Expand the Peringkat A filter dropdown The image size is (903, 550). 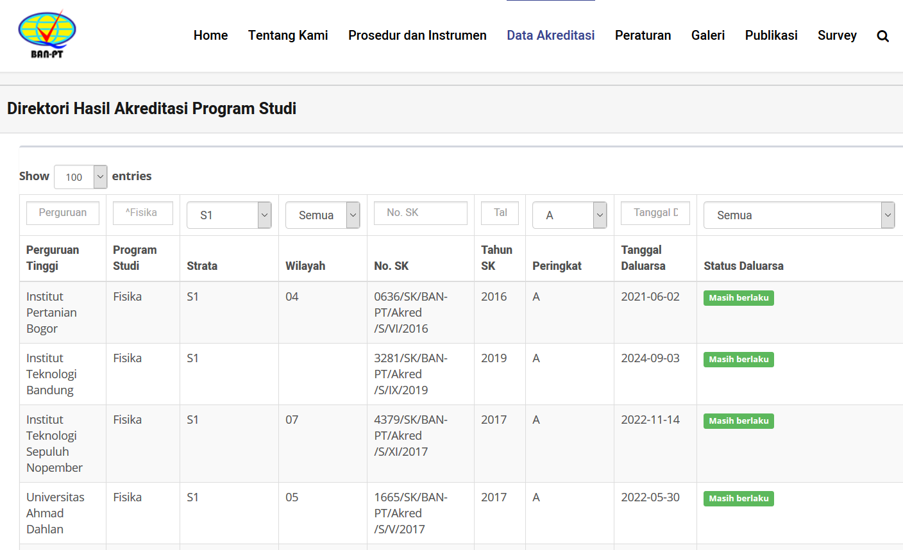[x=570, y=215]
